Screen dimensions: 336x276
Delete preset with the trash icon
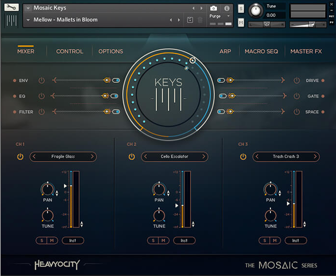tap(200, 20)
